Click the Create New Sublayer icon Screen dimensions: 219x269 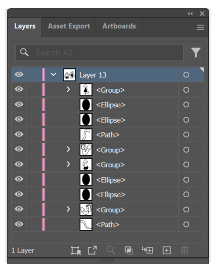pos(147,250)
